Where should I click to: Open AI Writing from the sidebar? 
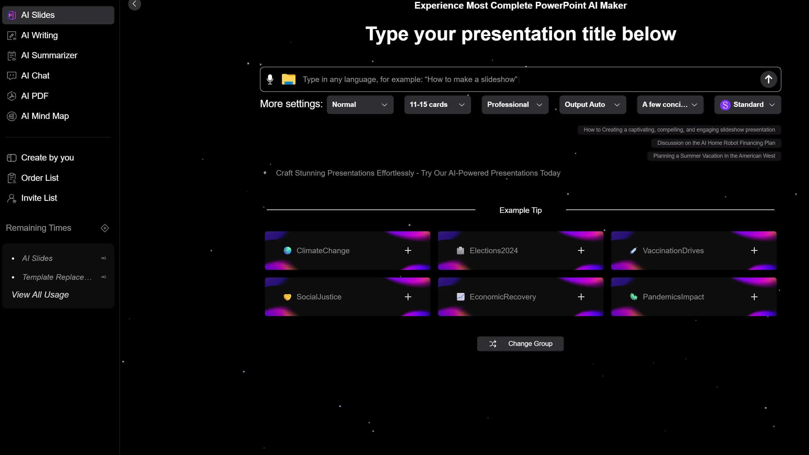(x=39, y=35)
